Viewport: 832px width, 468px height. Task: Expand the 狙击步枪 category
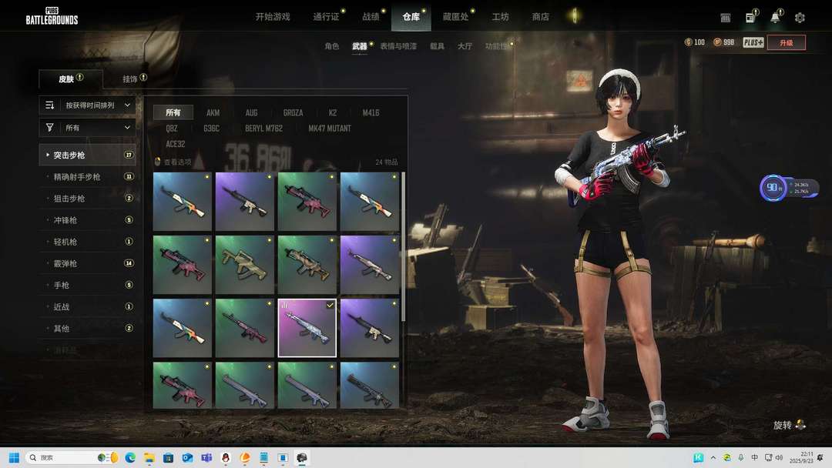[88, 199]
